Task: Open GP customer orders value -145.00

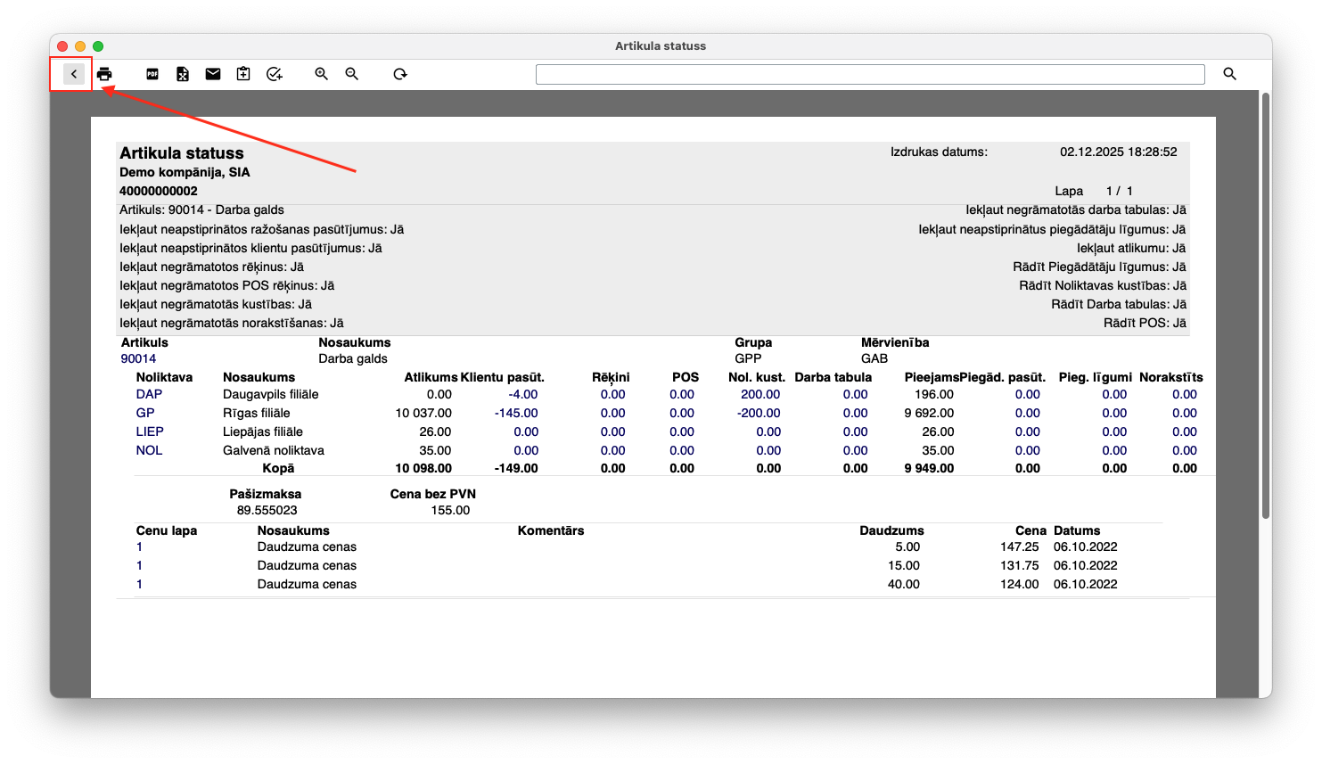Action: pos(516,413)
